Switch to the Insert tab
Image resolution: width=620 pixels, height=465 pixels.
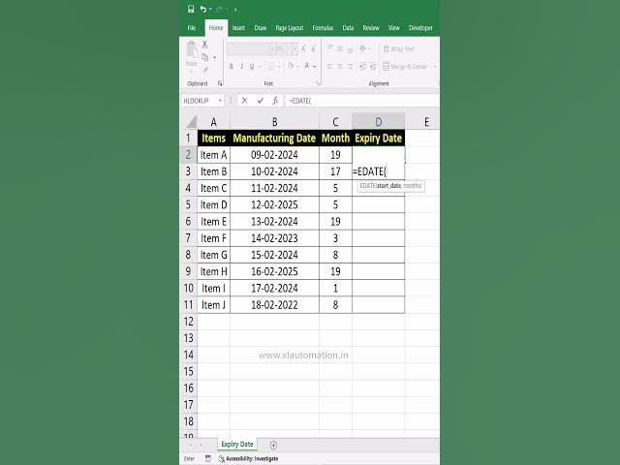(238, 28)
